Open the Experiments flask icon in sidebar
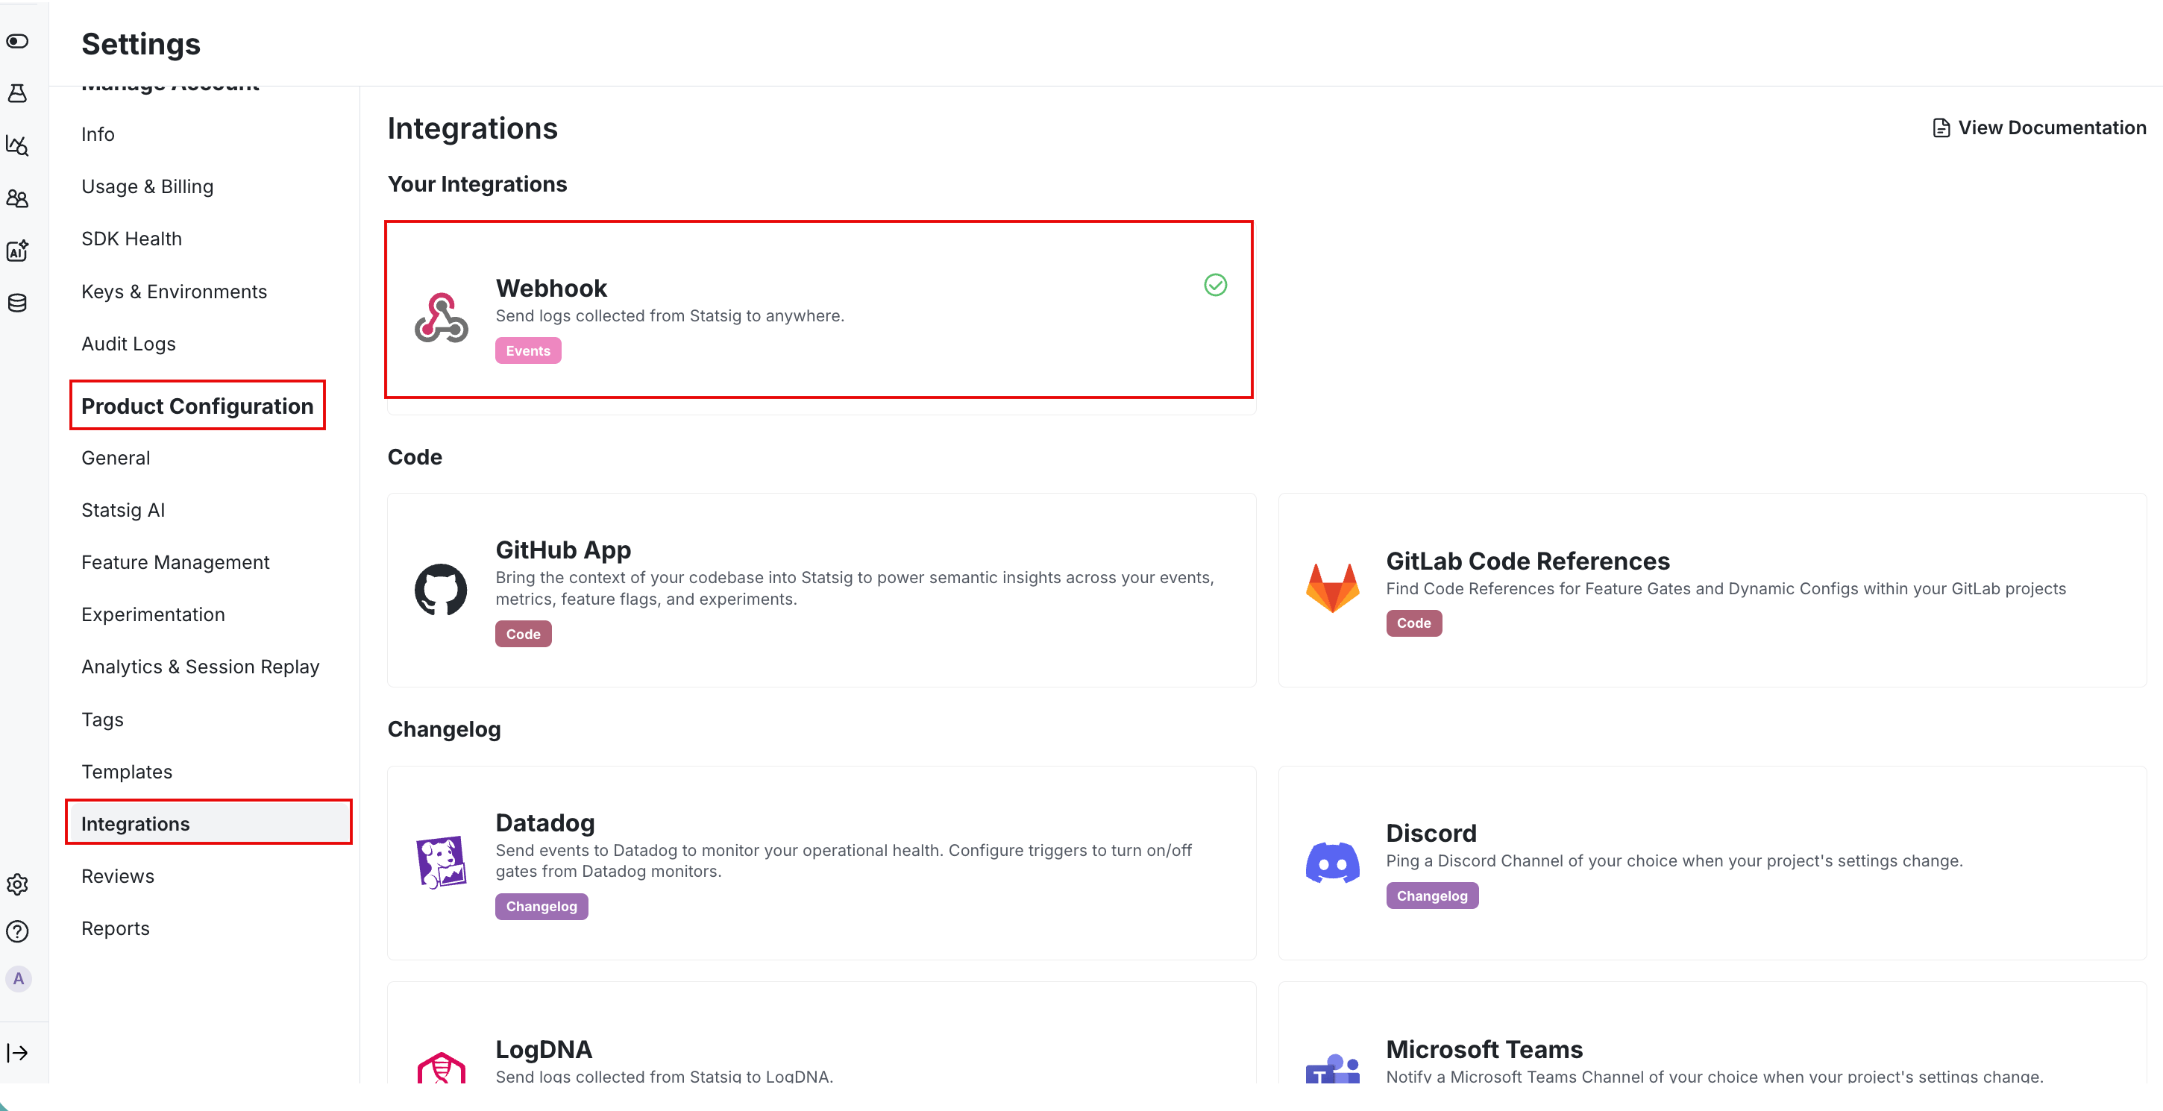Viewport: 2163px width, 1111px height. tap(18, 93)
